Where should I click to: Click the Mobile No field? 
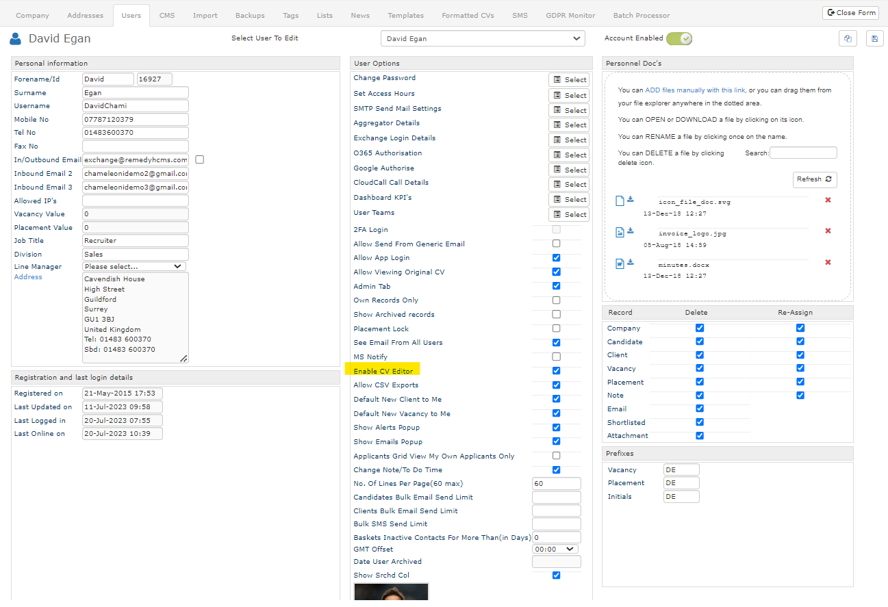(136, 119)
